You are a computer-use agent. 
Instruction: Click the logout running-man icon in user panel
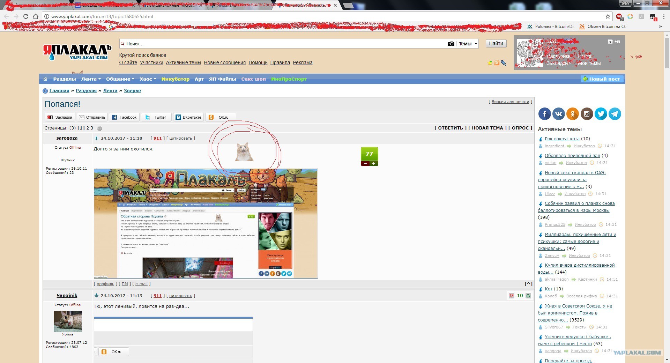[617, 42]
